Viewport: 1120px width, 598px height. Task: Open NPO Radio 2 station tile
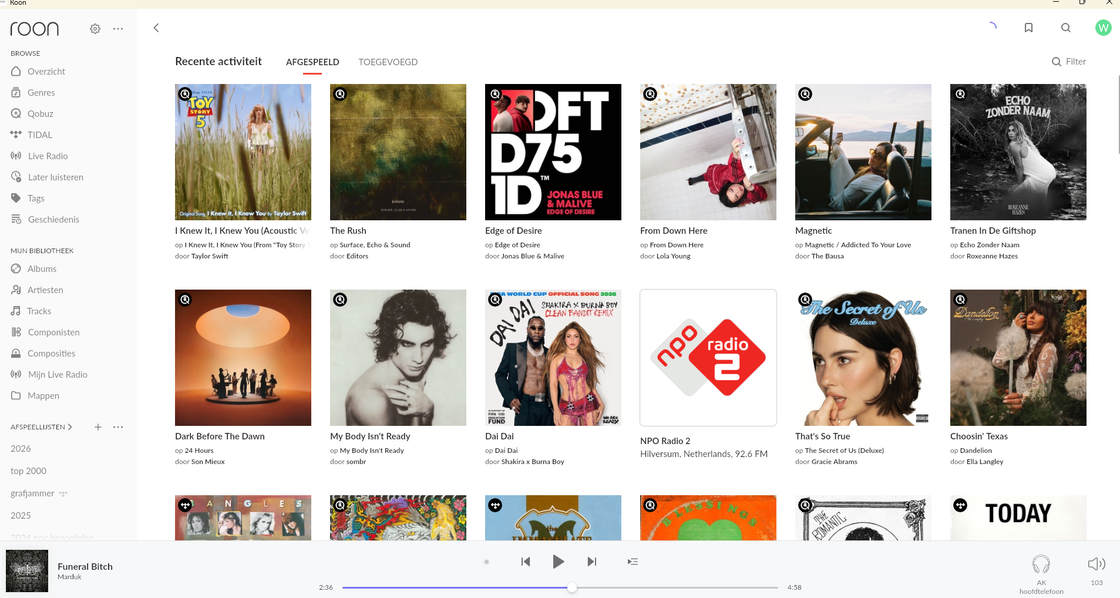708,358
